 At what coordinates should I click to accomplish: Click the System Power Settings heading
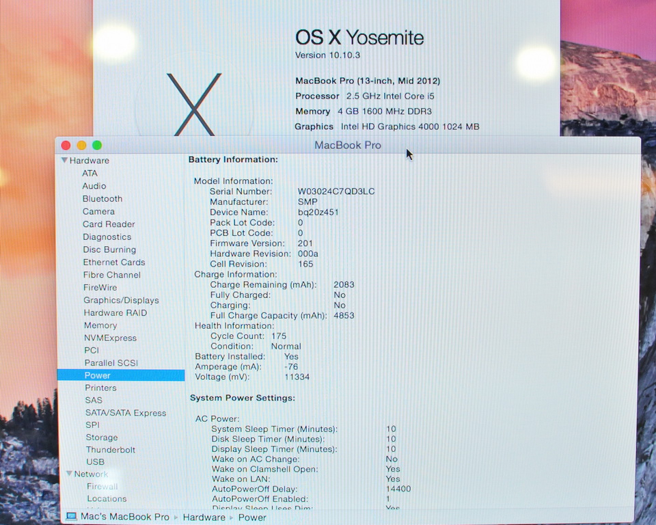243,398
